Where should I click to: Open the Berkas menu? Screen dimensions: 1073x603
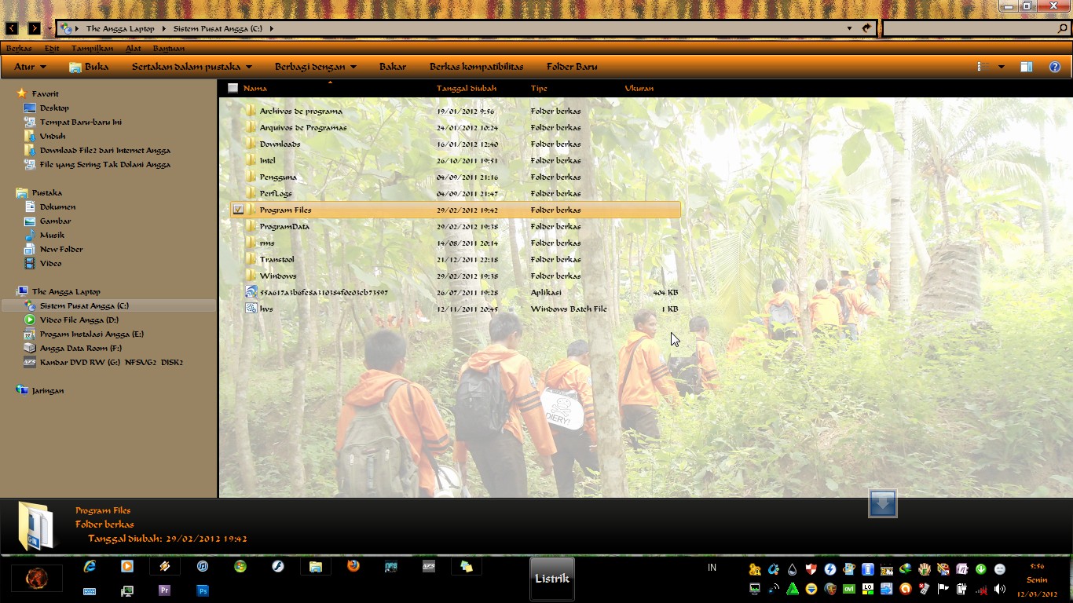[x=19, y=48]
